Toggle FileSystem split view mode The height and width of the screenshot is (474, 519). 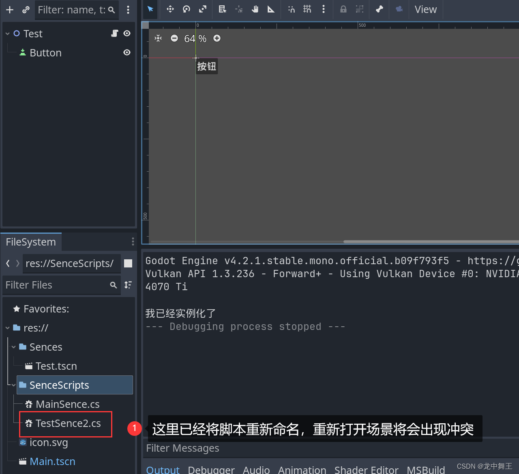click(128, 263)
